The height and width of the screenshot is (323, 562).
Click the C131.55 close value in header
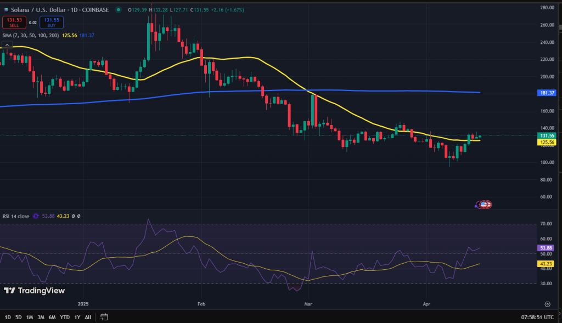pos(199,10)
